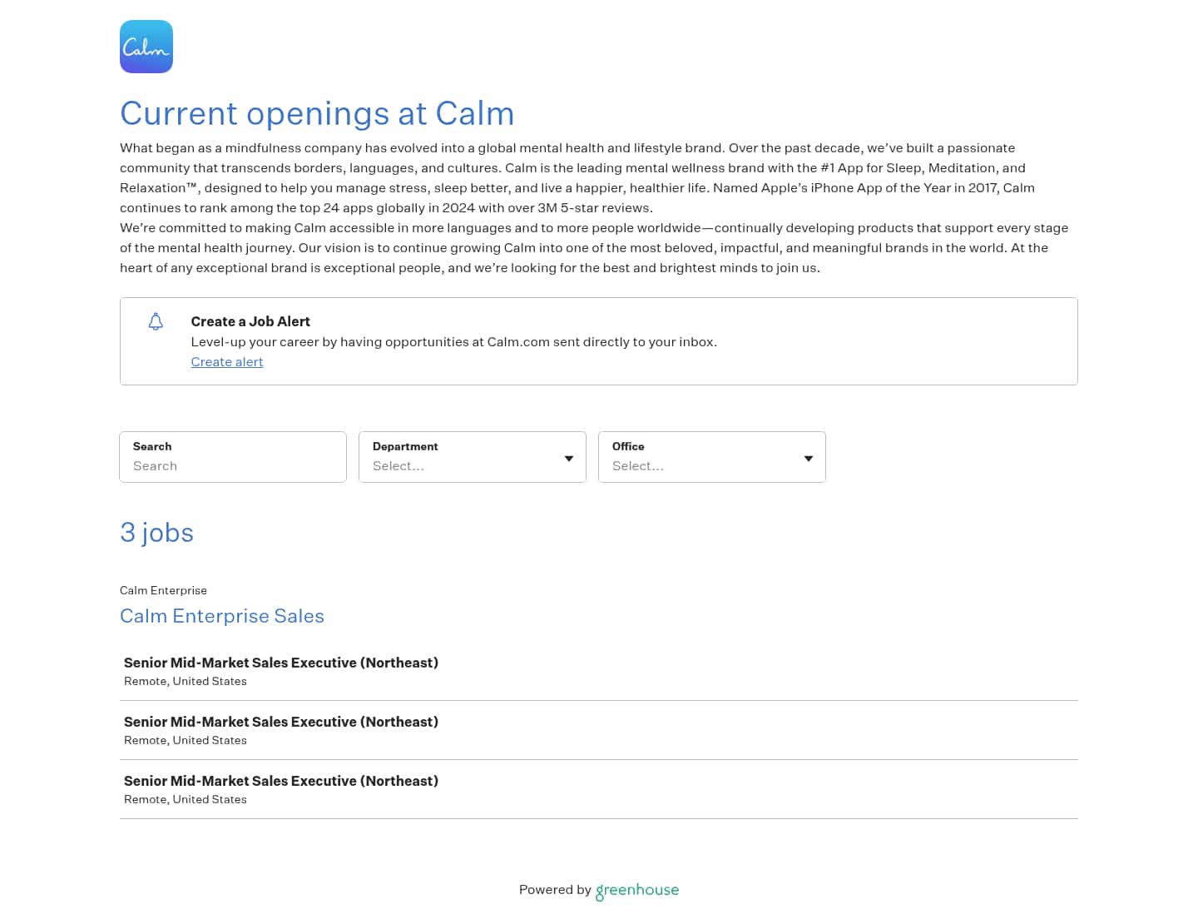
Task: Click the third Senior Mid-Market Sales Executive job
Action: point(281,781)
